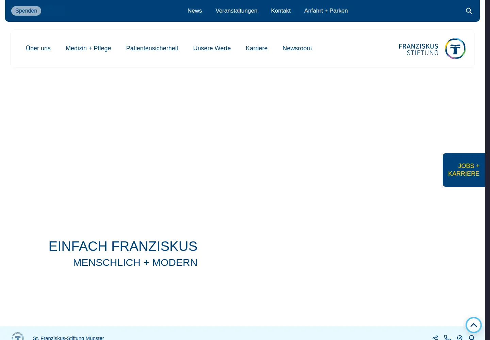Open the search magnifier icon in top bar
The width and height of the screenshot is (490, 340).
(469, 11)
